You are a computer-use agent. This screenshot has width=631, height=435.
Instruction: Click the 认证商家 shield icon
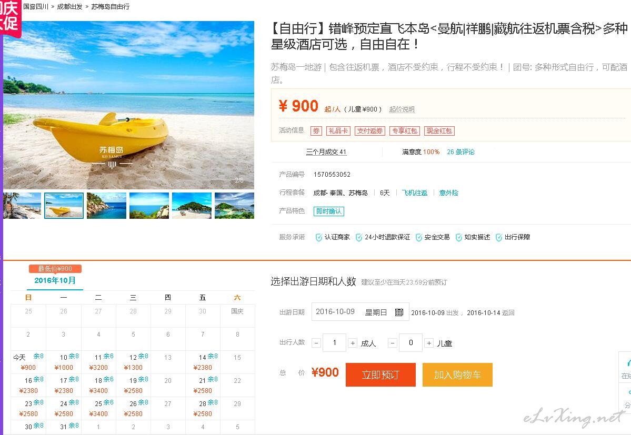click(319, 237)
